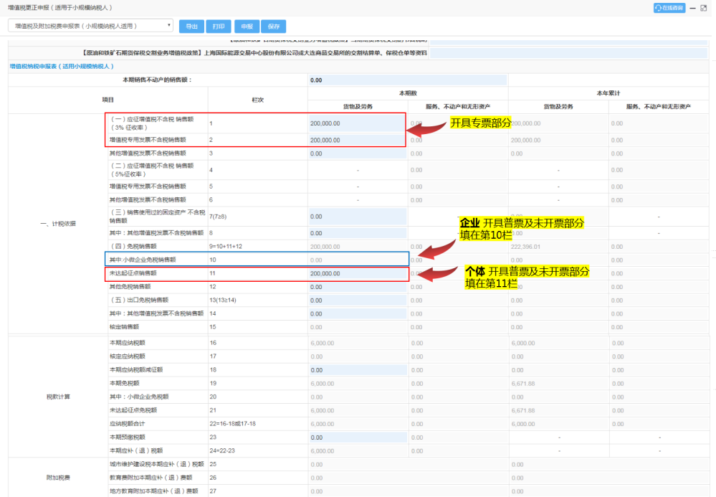
Task: Click the 导出 export button
Action: tap(191, 27)
